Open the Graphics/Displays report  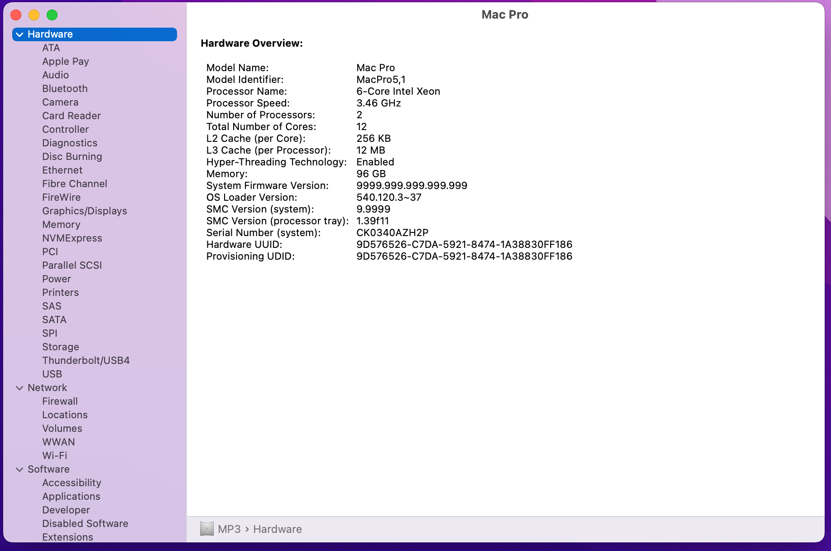tap(84, 211)
